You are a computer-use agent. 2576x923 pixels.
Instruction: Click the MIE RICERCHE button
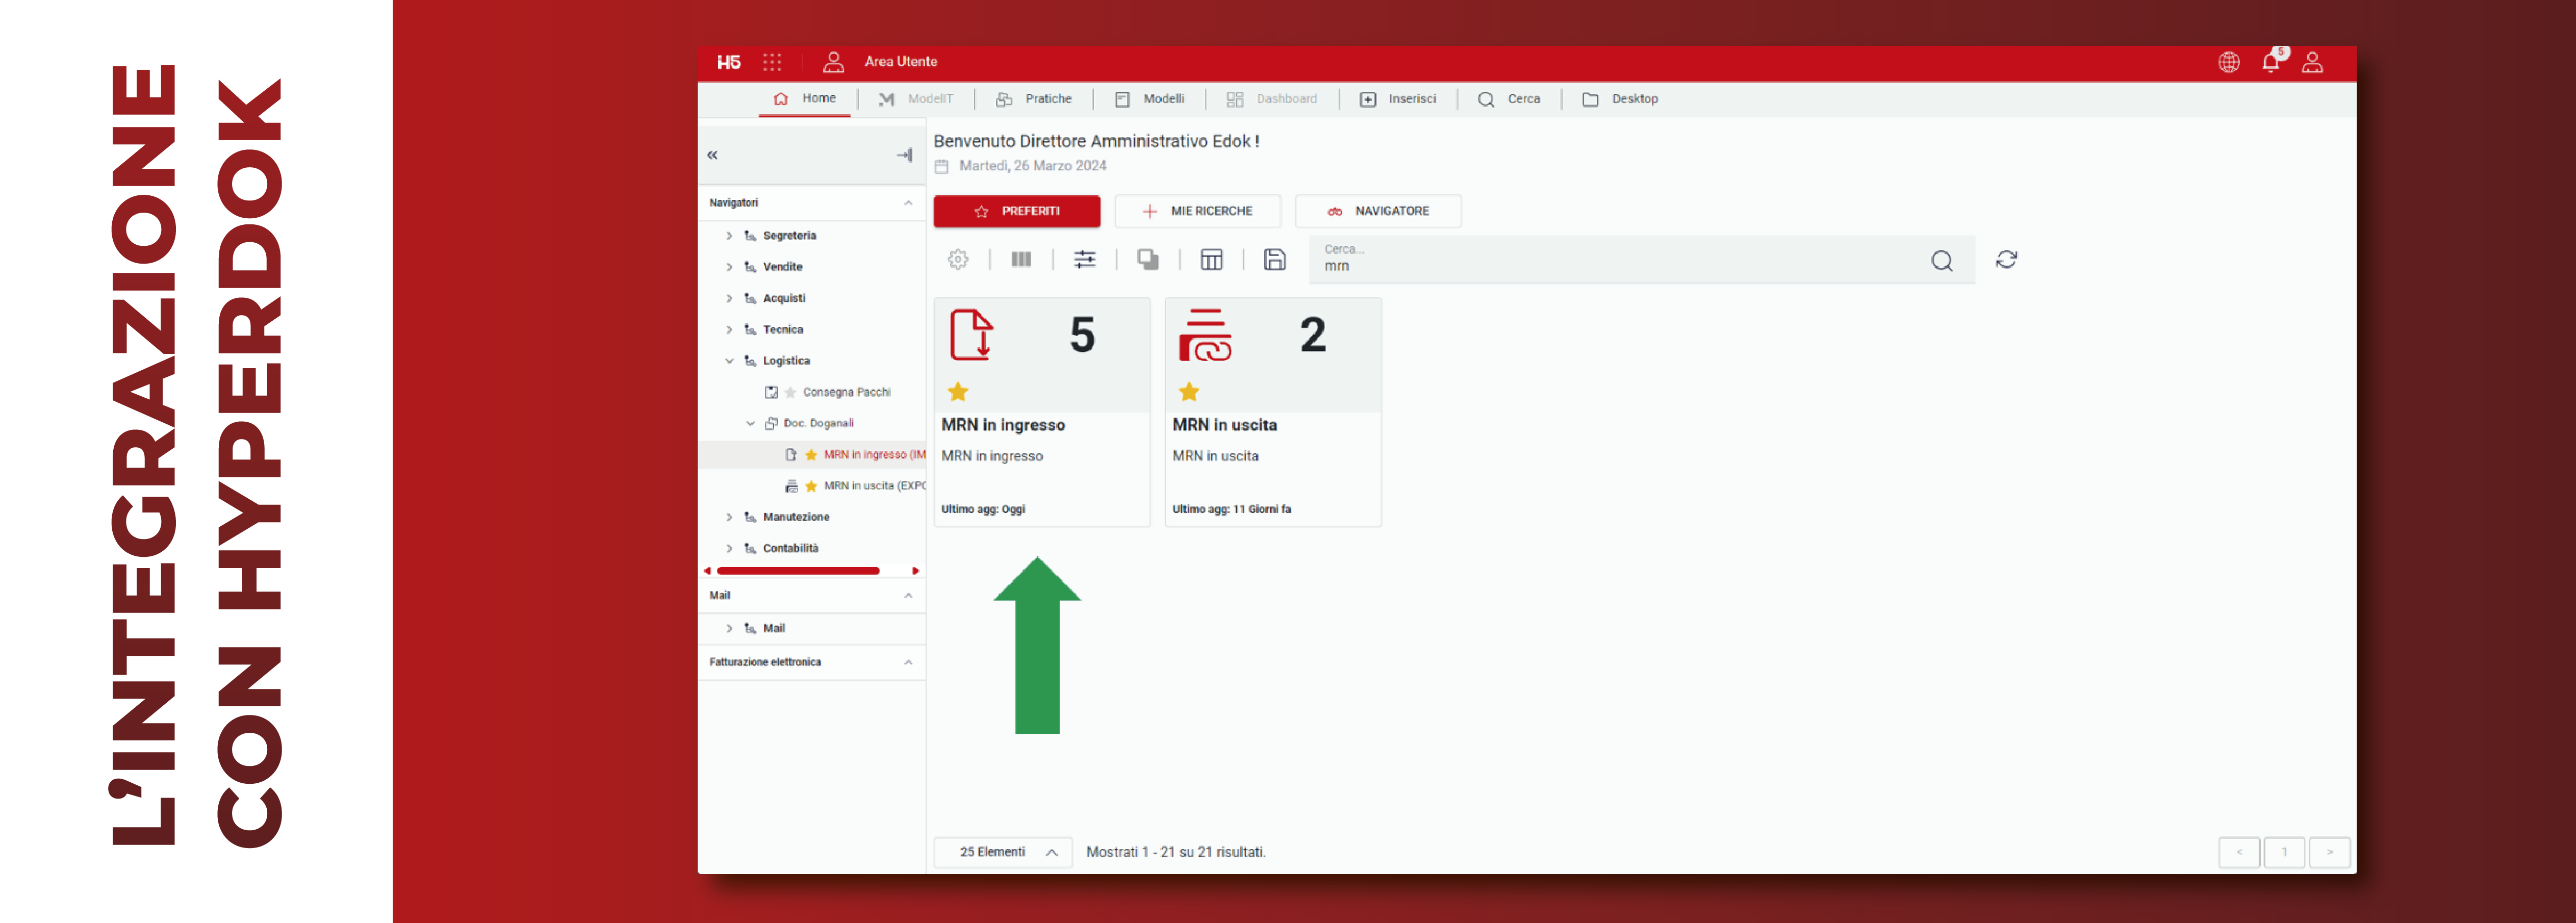[x=1198, y=212]
